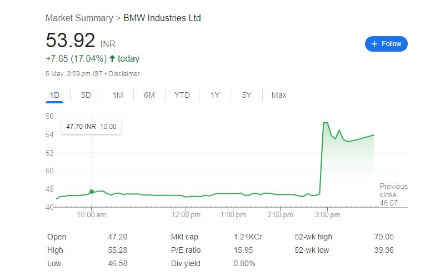Screen dimensions: 435x280
Task: Open the Disclaimer link
Action: tap(124, 73)
